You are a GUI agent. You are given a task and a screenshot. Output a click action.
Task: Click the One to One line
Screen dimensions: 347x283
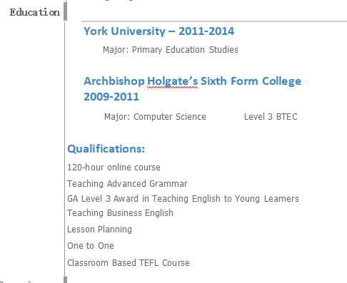click(91, 246)
